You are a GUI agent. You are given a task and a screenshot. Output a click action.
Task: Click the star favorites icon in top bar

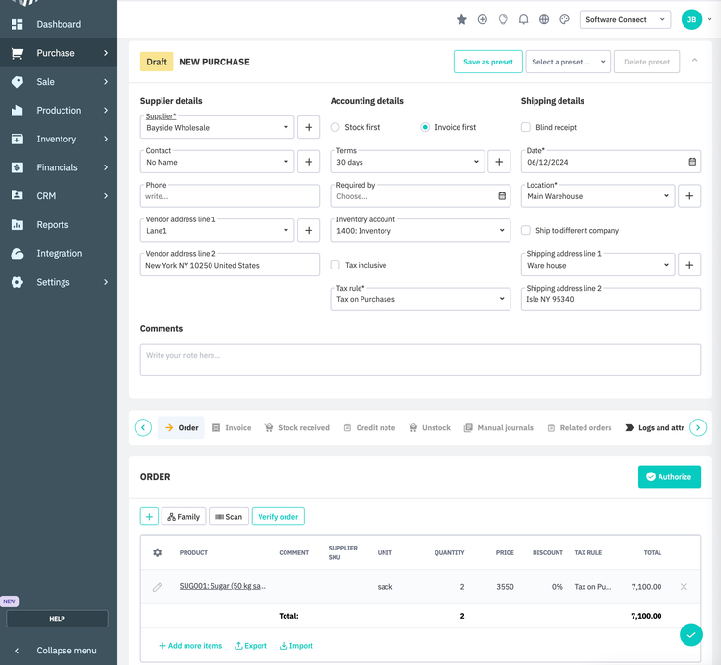tap(461, 19)
